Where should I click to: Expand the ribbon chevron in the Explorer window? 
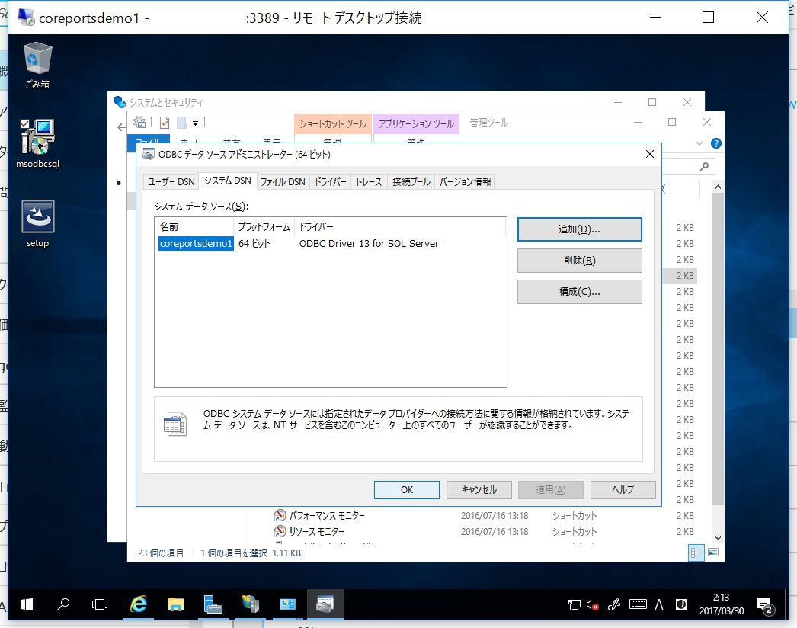tap(699, 143)
